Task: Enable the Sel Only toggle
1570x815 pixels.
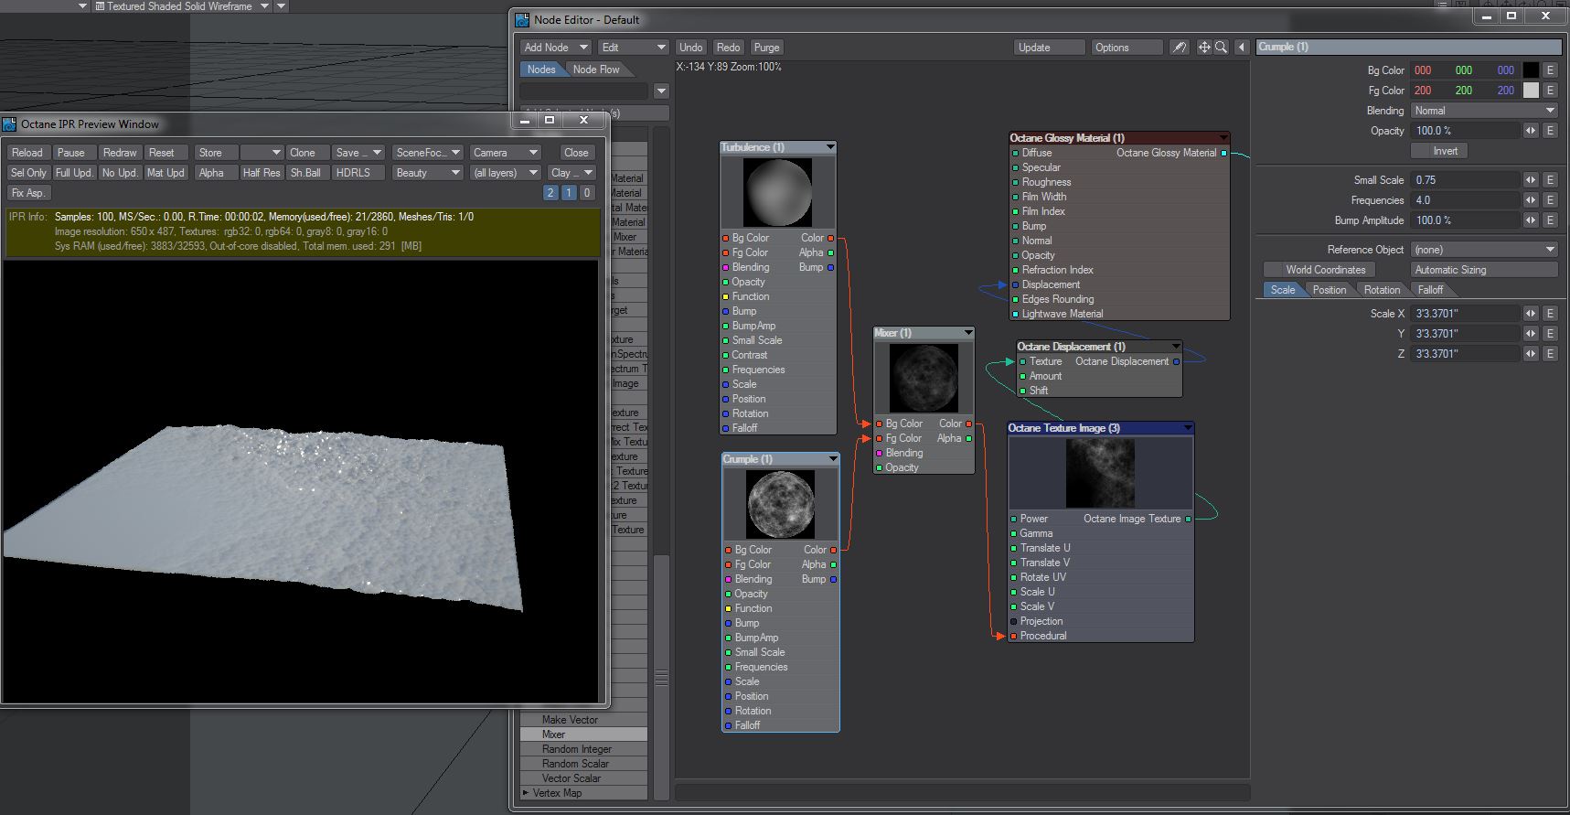Action: pos(28,173)
